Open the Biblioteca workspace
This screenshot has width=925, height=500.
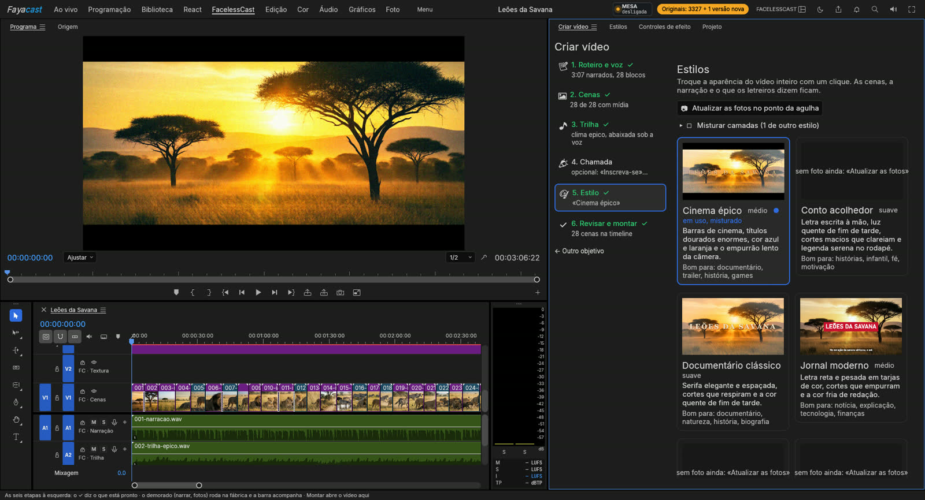[157, 9]
